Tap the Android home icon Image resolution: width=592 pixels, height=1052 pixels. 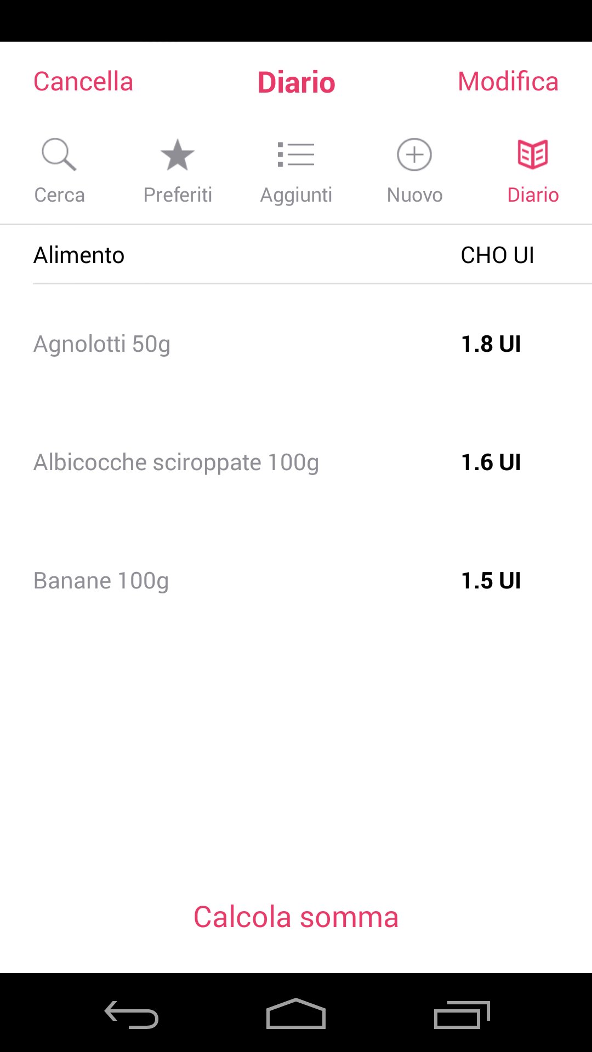[x=296, y=1014]
